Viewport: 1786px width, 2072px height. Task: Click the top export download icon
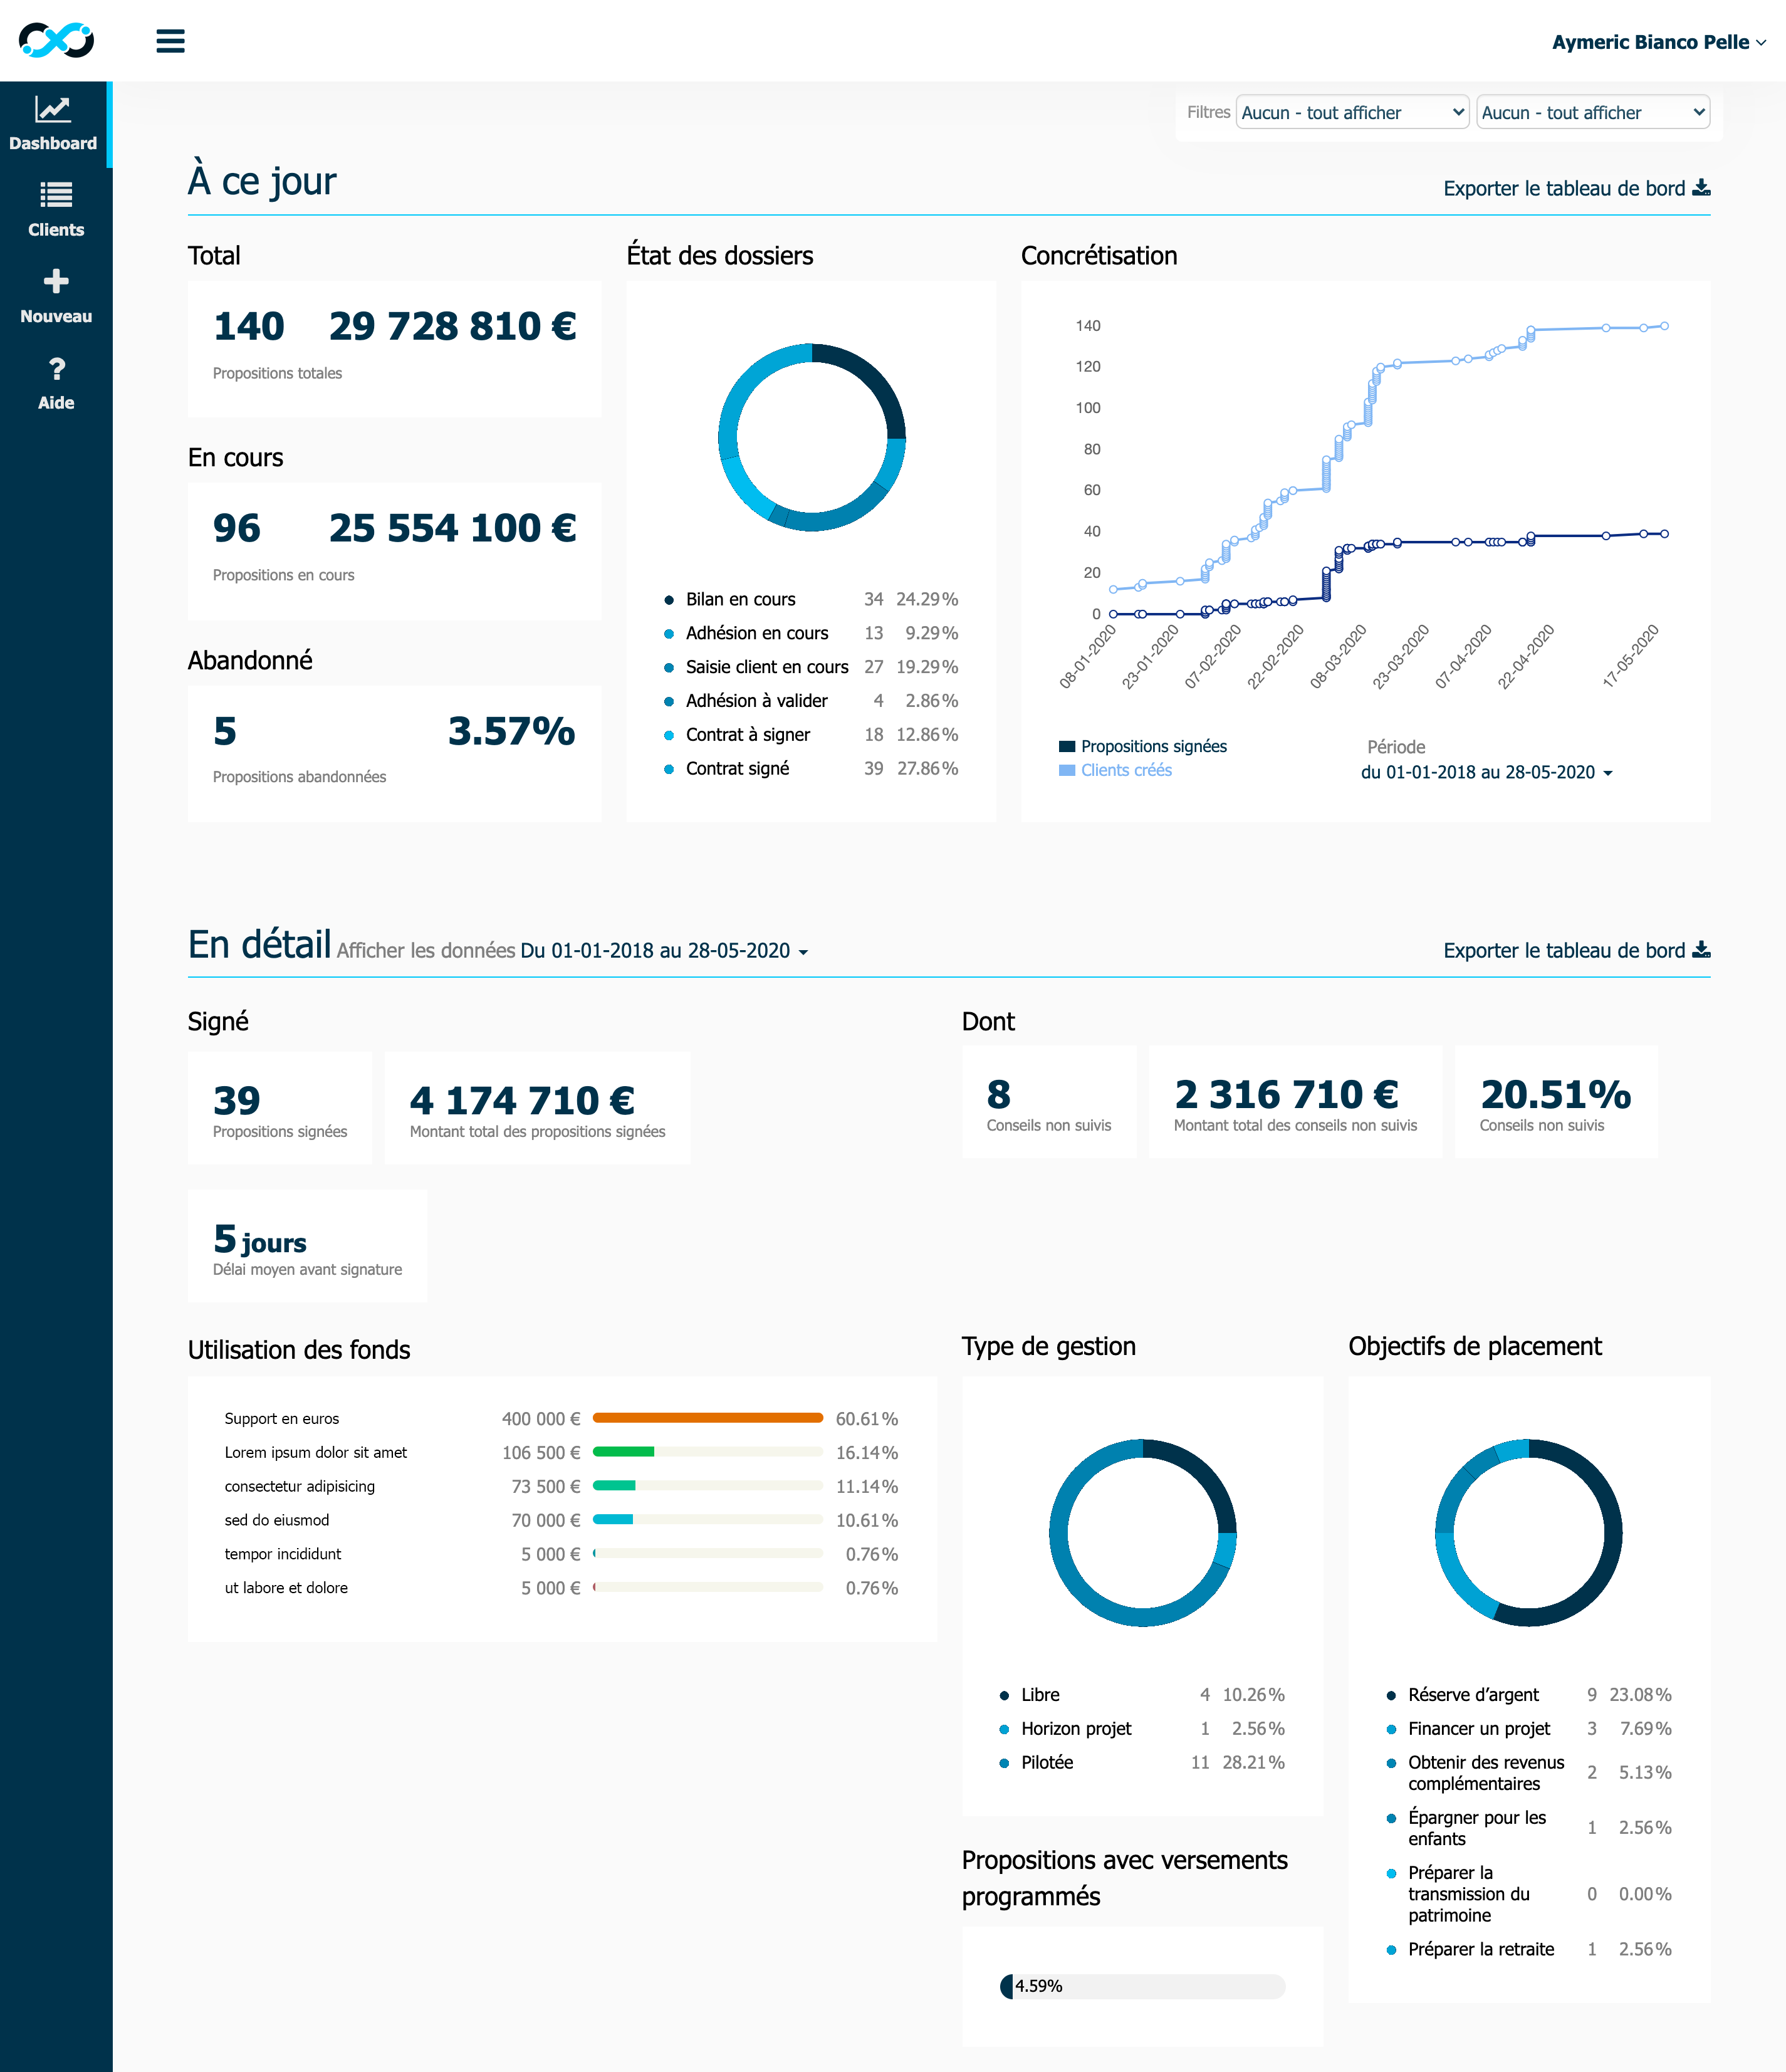(1701, 188)
